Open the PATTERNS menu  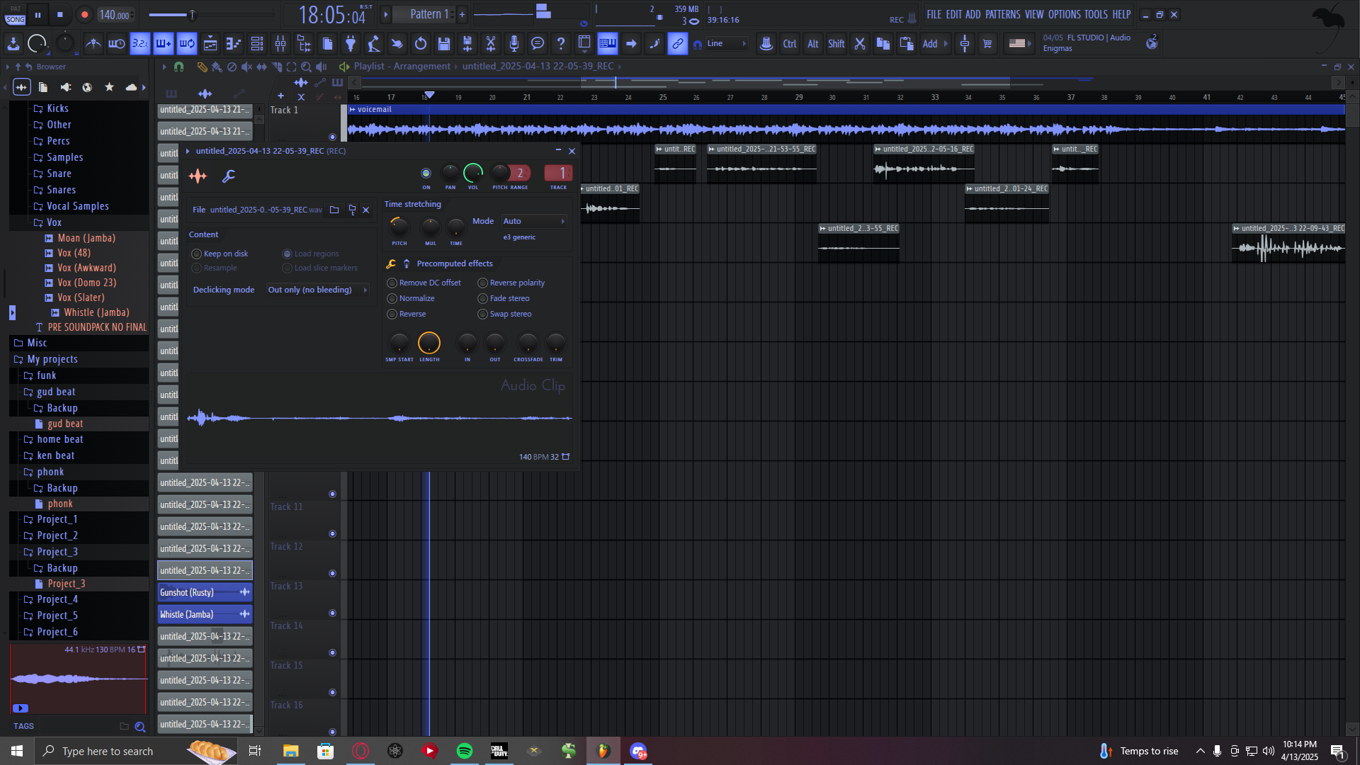click(1002, 15)
